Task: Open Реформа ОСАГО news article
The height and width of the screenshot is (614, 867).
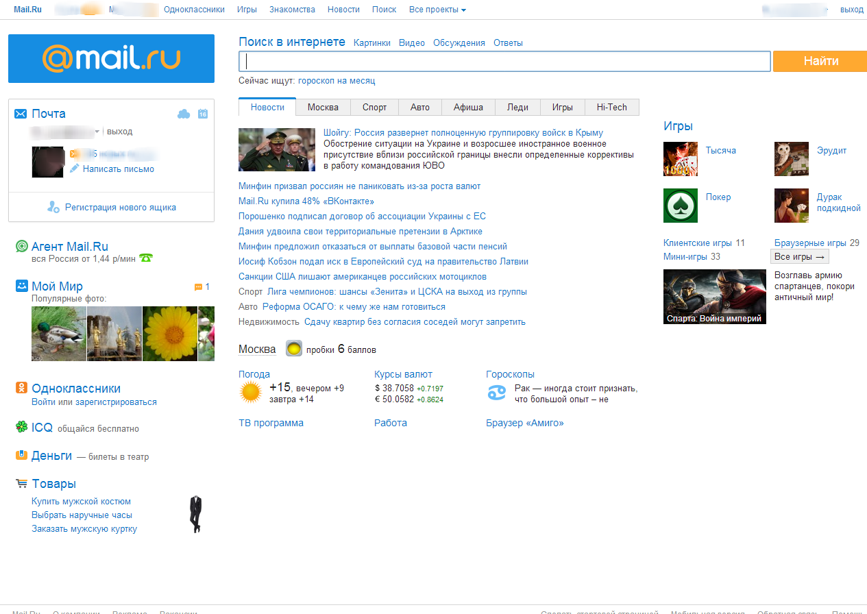Action: (354, 306)
